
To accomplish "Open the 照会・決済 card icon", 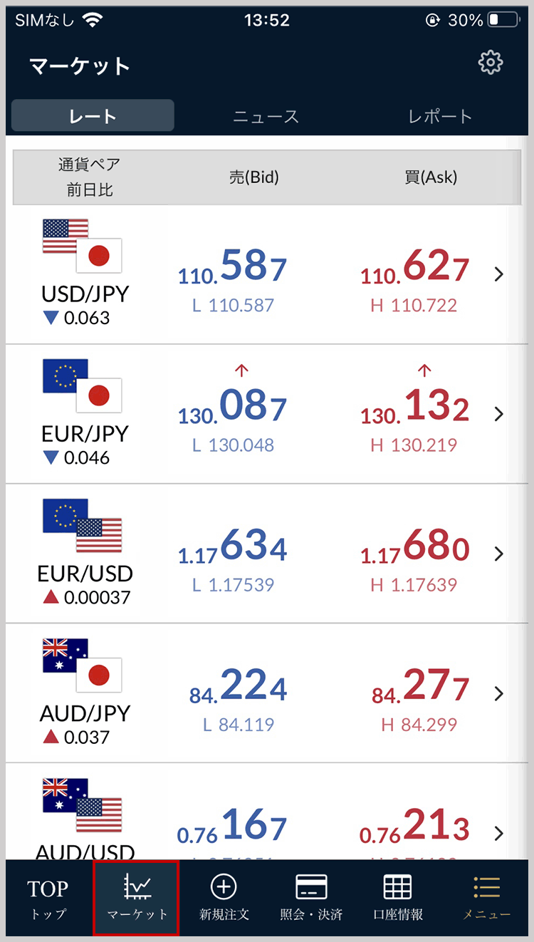I will 311,887.
